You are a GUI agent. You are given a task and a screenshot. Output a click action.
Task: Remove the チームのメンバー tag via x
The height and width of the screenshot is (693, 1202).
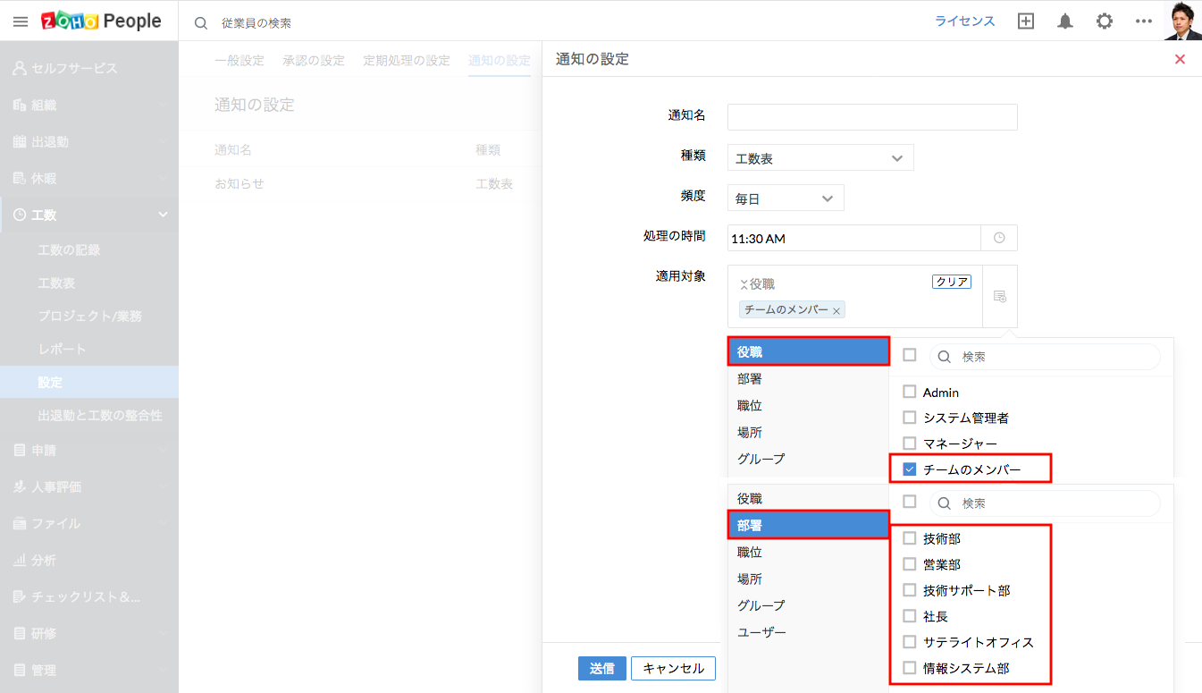[x=836, y=311]
